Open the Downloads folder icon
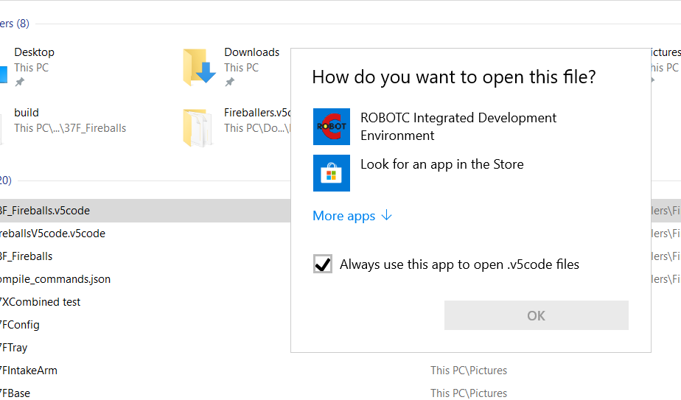 point(199,67)
